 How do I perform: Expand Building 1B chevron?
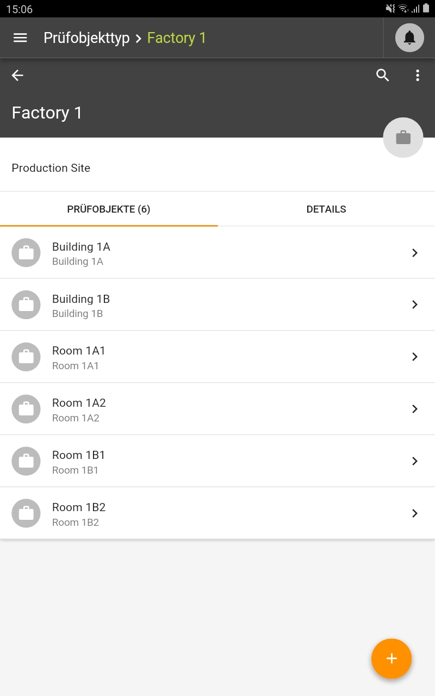(414, 304)
